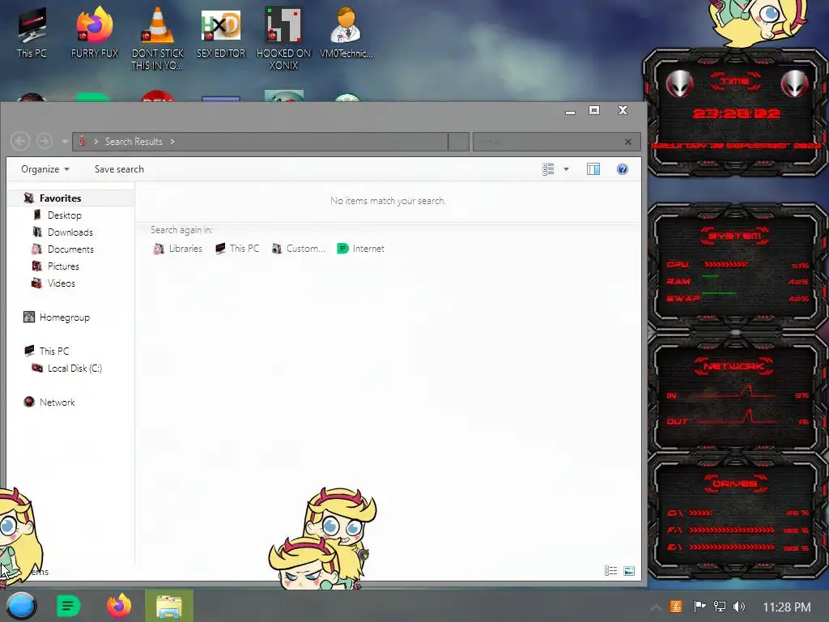Image resolution: width=829 pixels, height=622 pixels.
Task: Click the Forward navigation arrow
Action: point(45,141)
